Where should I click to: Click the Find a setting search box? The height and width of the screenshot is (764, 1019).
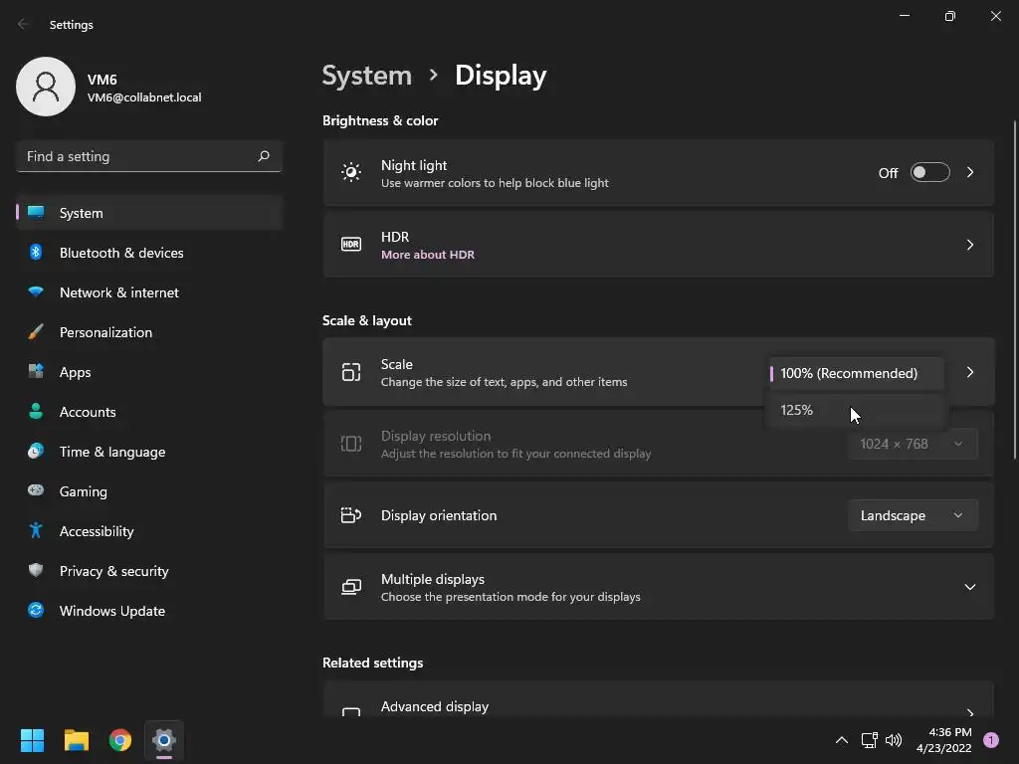pos(149,156)
